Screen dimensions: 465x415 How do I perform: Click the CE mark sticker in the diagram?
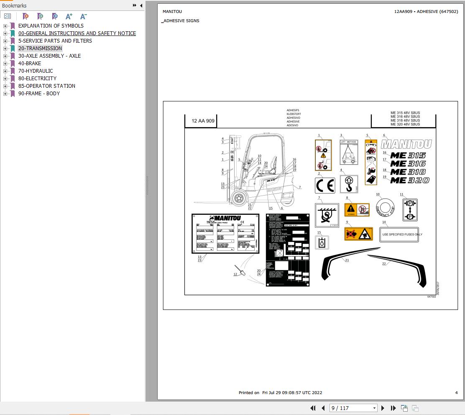(325, 186)
